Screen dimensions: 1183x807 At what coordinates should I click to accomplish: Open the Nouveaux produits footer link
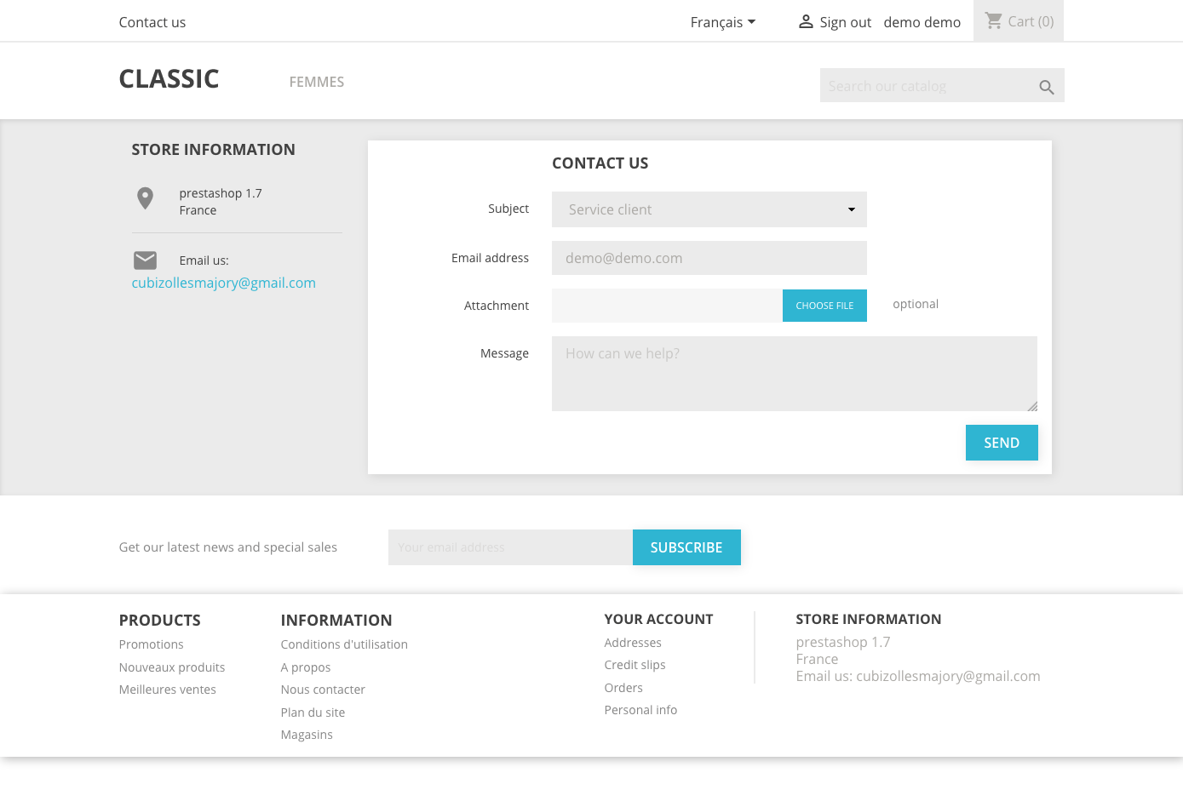[x=172, y=667]
